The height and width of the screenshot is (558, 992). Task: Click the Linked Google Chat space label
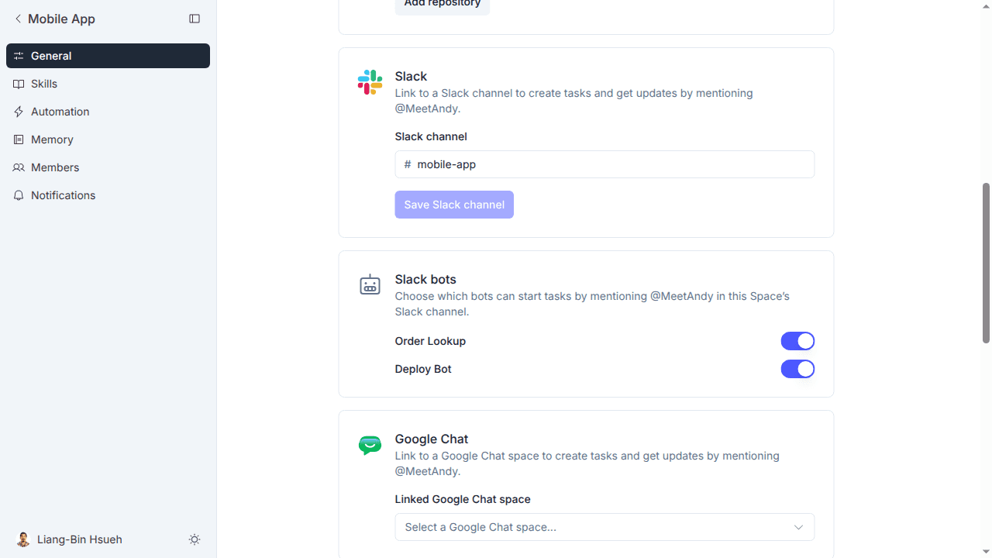pyautogui.click(x=463, y=499)
